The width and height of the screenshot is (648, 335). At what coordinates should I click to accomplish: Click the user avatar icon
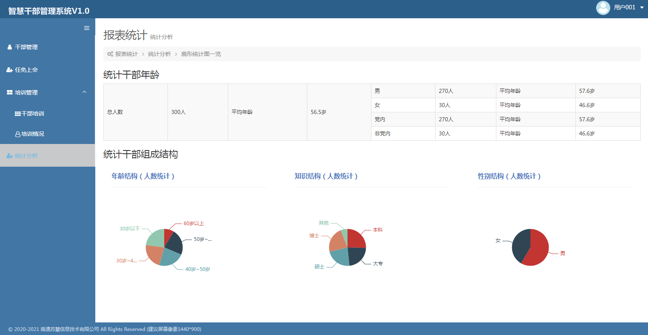[603, 8]
